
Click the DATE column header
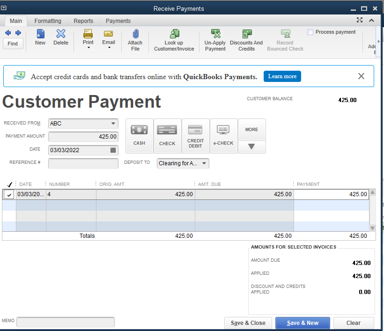tap(25, 184)
